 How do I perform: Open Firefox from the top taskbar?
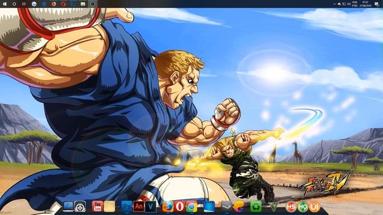[54, 4]
